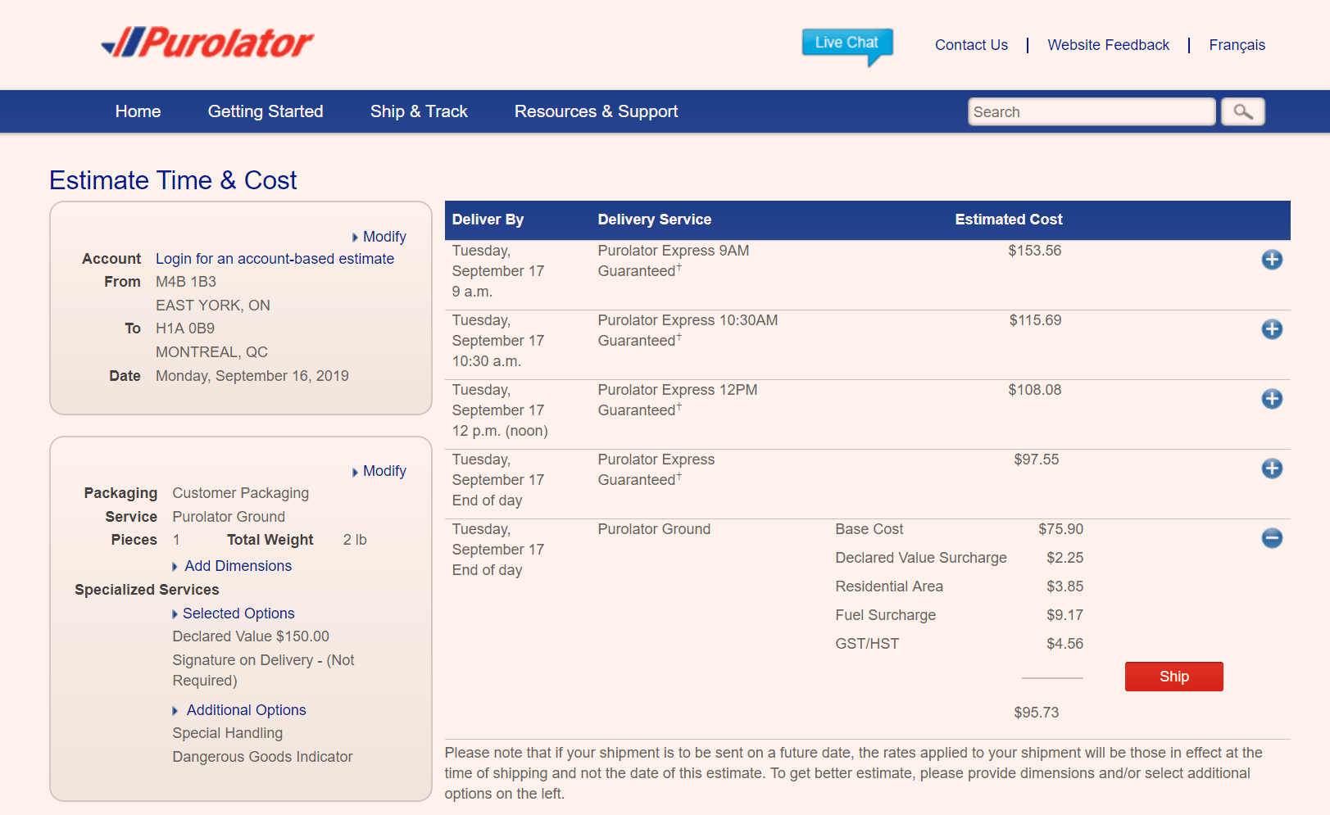Viewport: 1330px width, 815px height.
Task: Click the Purolator logo
Action: 207,43
